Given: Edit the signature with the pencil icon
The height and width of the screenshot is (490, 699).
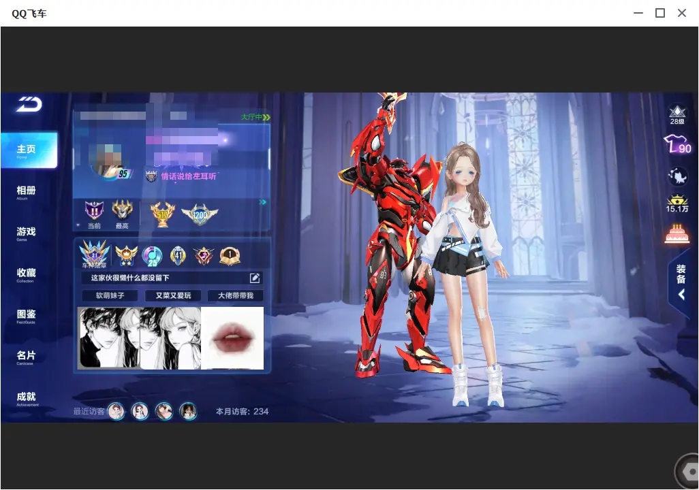Looking at the screenshot, I should coord(255,278).
